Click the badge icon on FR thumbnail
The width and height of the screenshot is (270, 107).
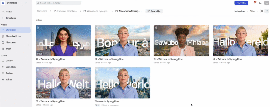[x=97, y=27]
